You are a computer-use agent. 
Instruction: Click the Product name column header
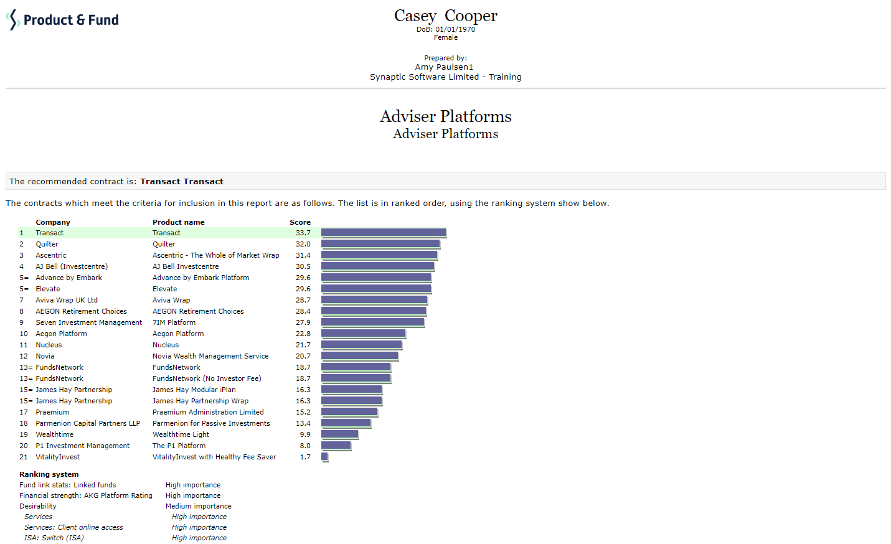click(179, 222)
